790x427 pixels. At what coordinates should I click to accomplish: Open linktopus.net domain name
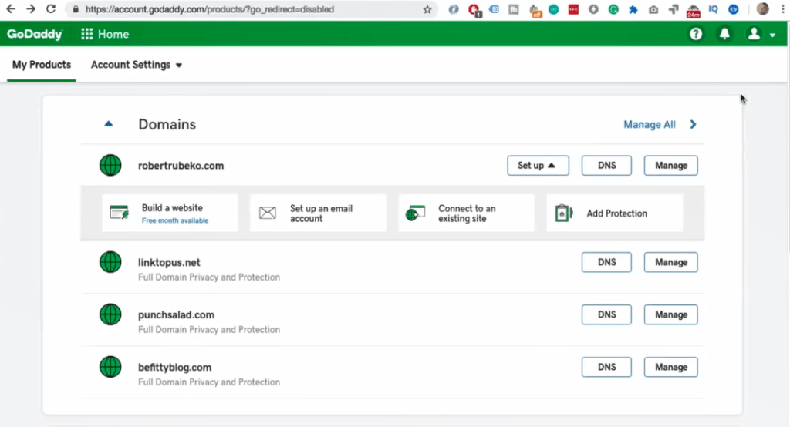pyautogui.click(x=169, y=262)
